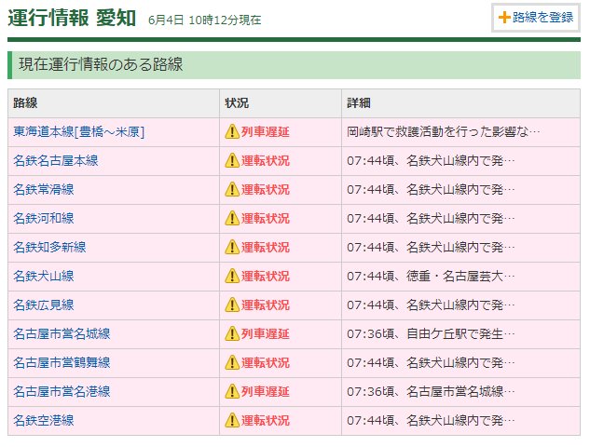This screenshot has height=447, width=590.
Task: Click the orange plus icon in 路線を登録
Action: pyautogui.click(x=504, y=18)
